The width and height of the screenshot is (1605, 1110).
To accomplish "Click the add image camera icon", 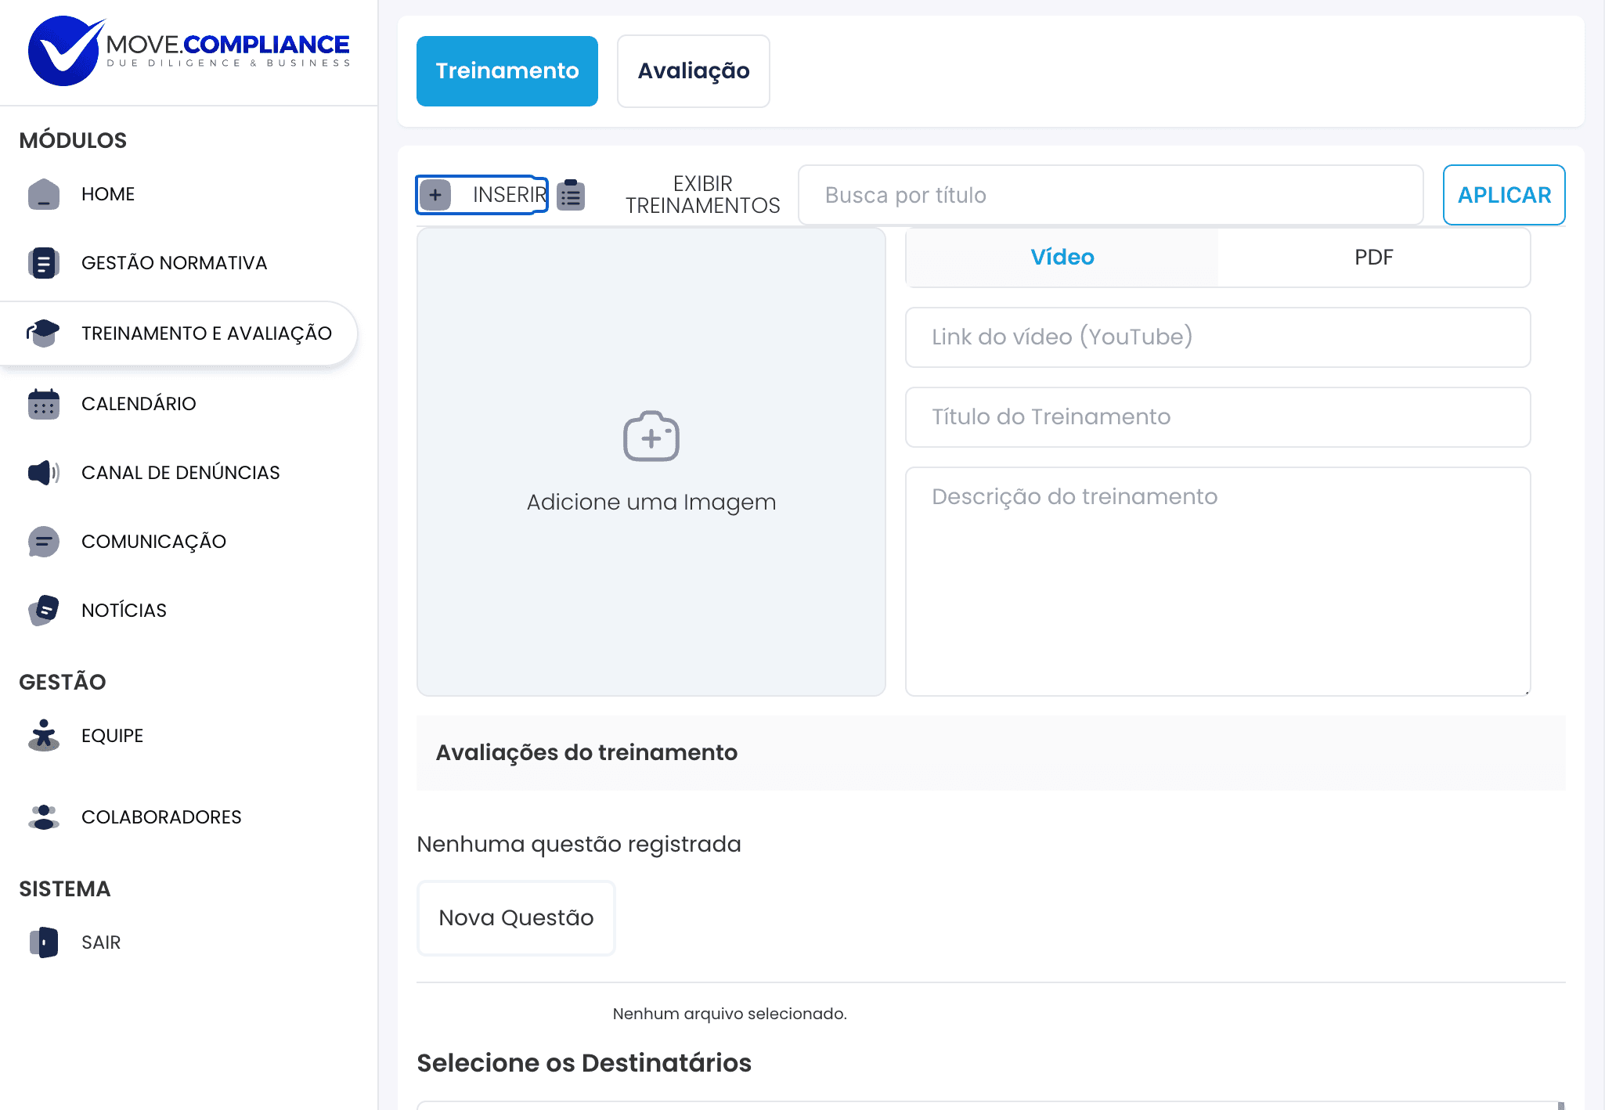I will point(651,437).
